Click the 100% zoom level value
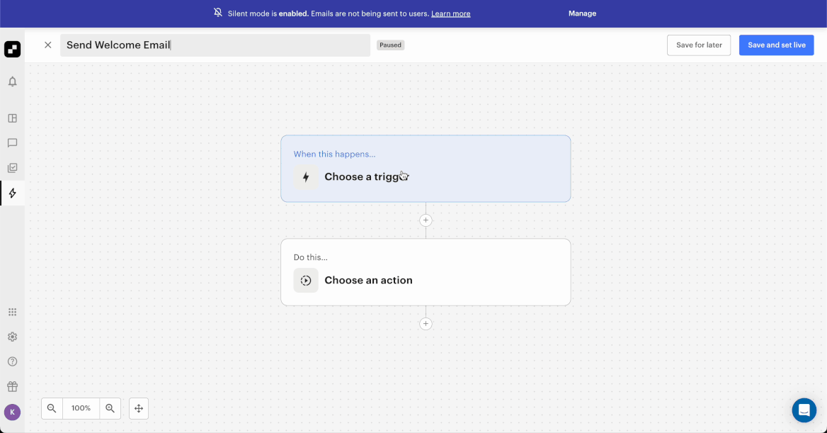Image resolution: width=827 pixels, height=433 pixels. [81, 408]
